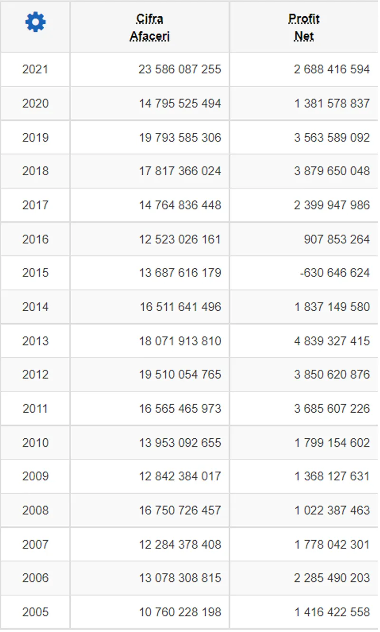Click net profit value 4 839 327 415
The width and height of the screenshot is (380, 632).
(332, 341)
